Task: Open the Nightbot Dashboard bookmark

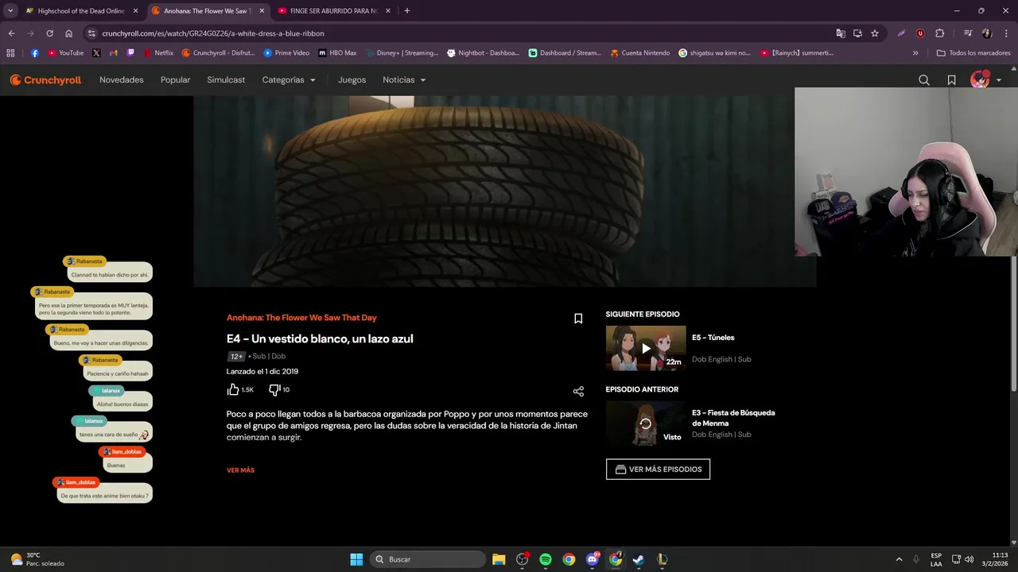Action: coord(483,53)
